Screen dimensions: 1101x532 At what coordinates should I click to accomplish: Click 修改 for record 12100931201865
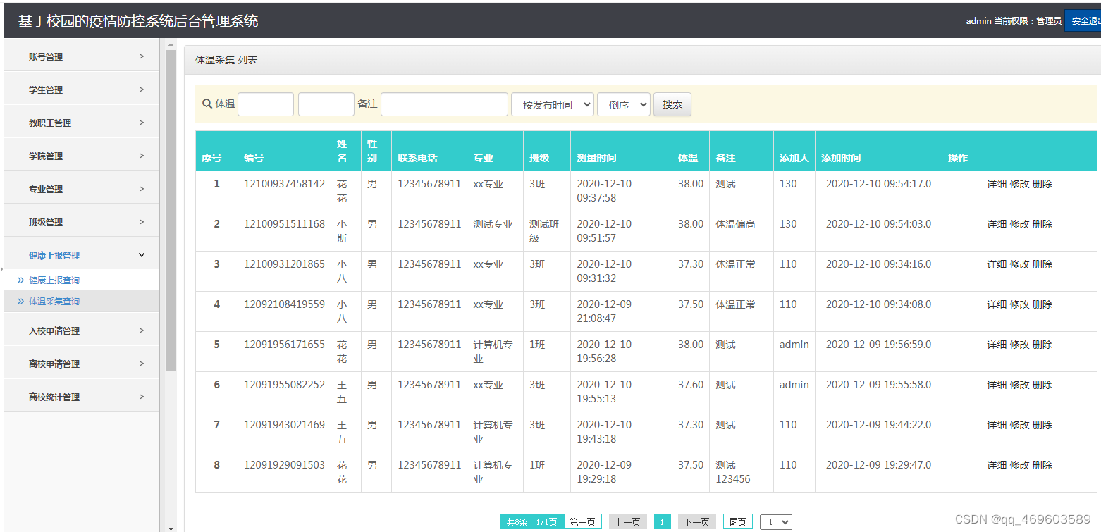[1019, 264]
